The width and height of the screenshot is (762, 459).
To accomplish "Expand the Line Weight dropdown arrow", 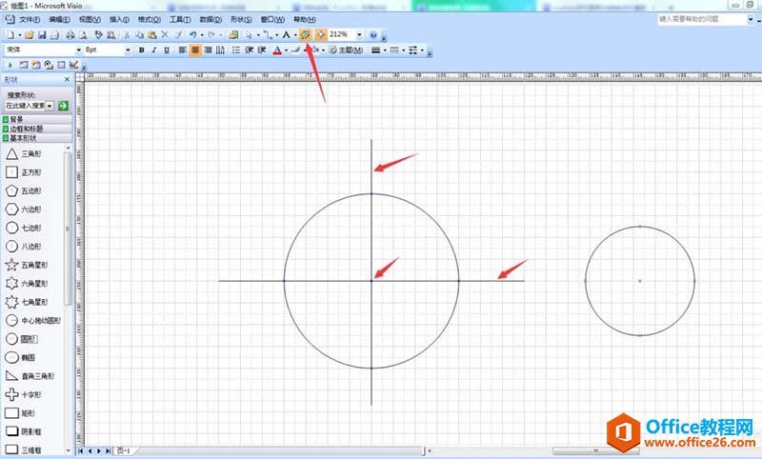I will pos(385,50).
